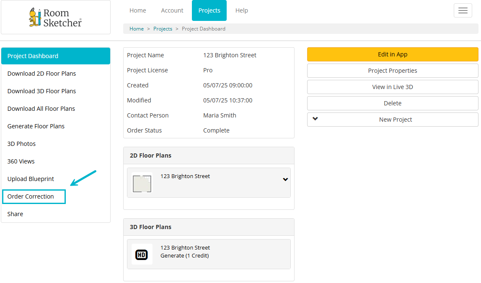
Task: Click Generate (1 Credit) text
Action: (185, 256)
